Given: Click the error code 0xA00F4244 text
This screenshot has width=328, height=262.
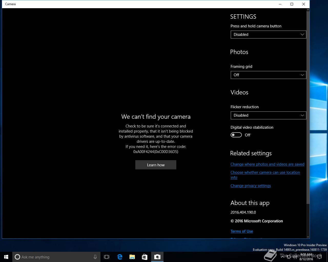Looking at the screenshot, I should (x=156, y=152).
